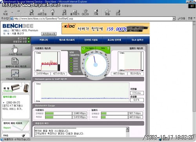This screenshot has width=196, height=142.
Task: Open 웹페이지 로드 테스트 document icon
Action: tap(15, 61)
